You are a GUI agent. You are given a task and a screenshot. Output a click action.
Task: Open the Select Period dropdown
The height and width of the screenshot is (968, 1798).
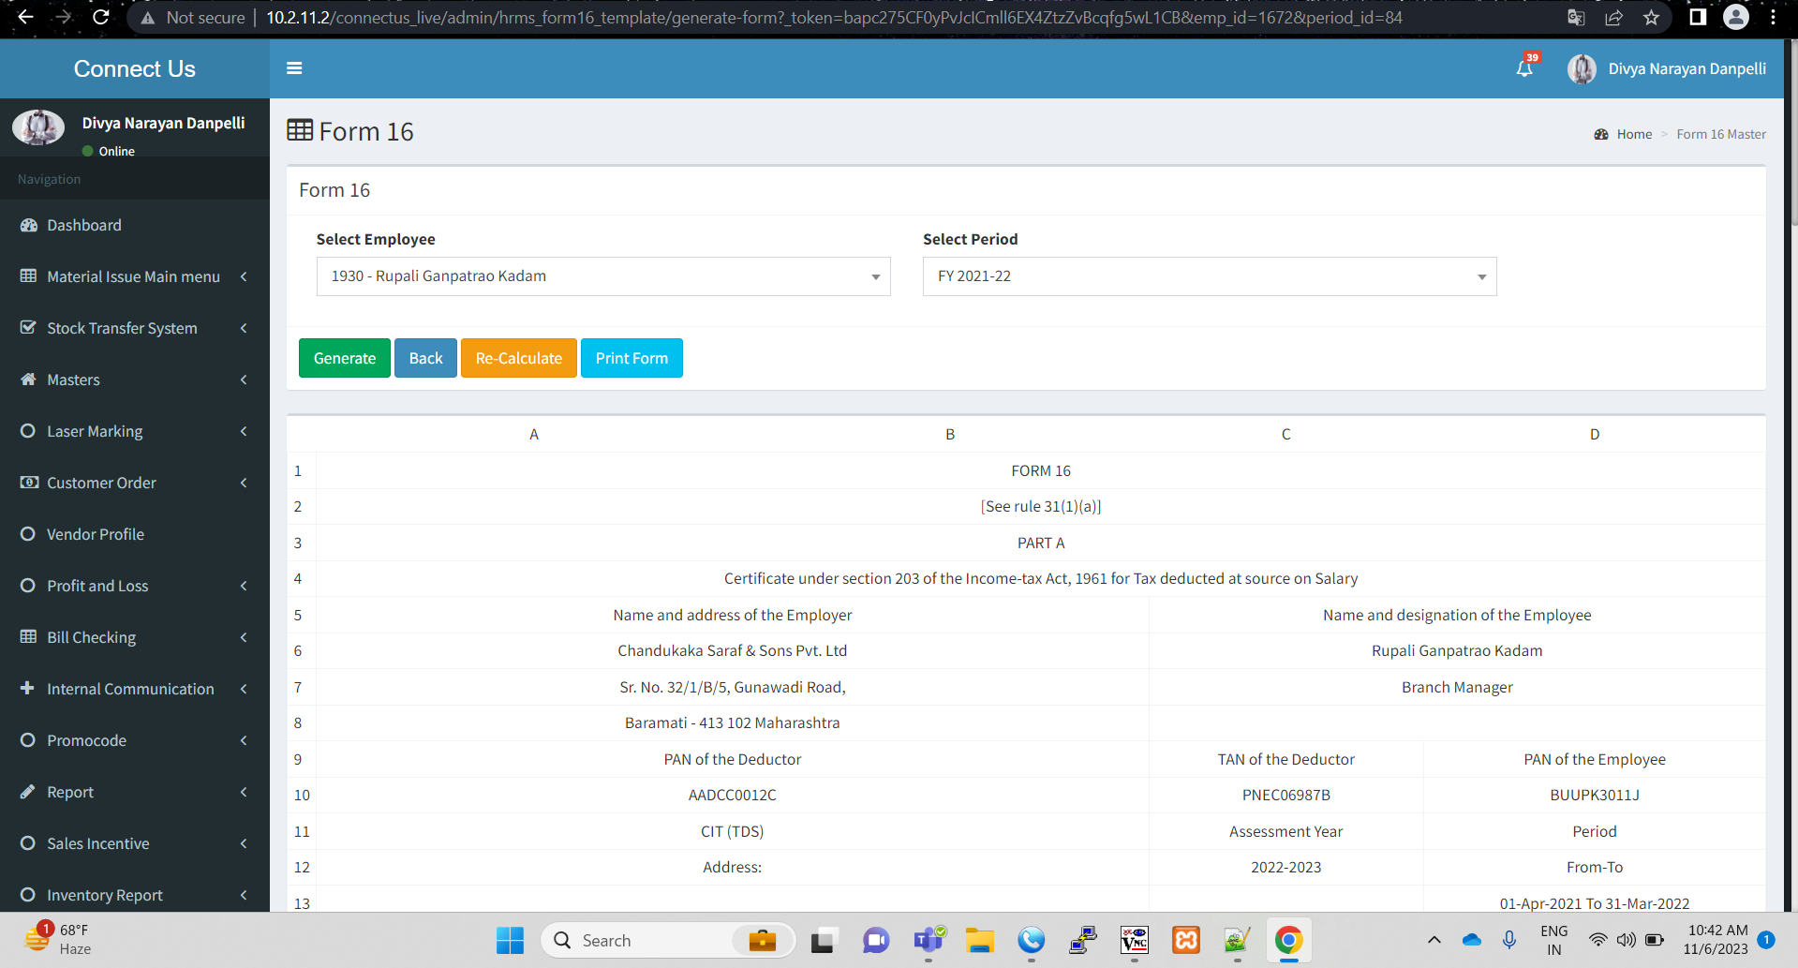point(1210,276)
